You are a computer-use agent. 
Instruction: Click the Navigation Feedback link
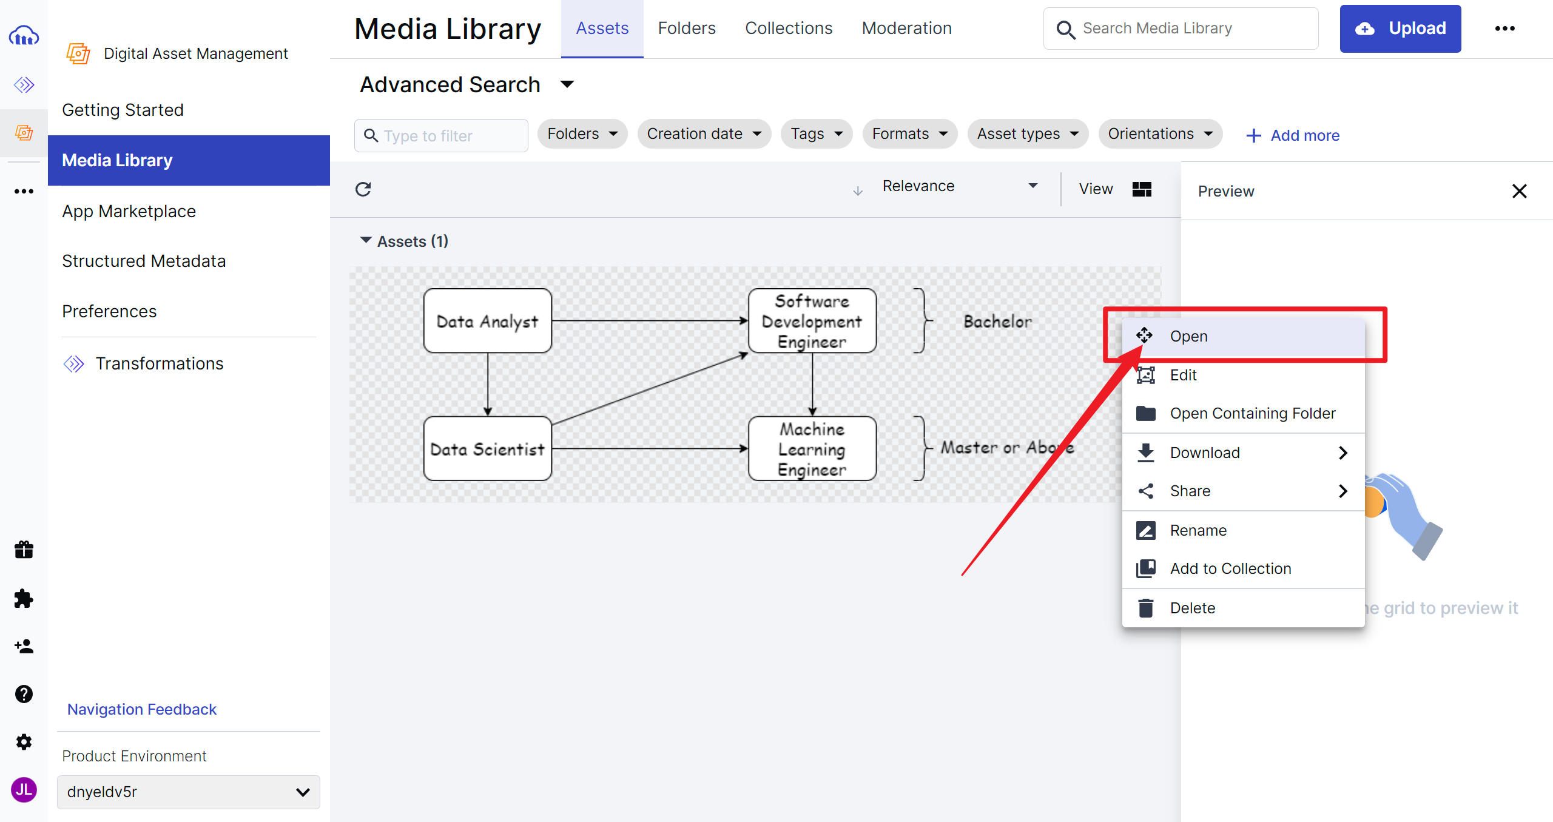pyautogui.click(x=141, y=709)
